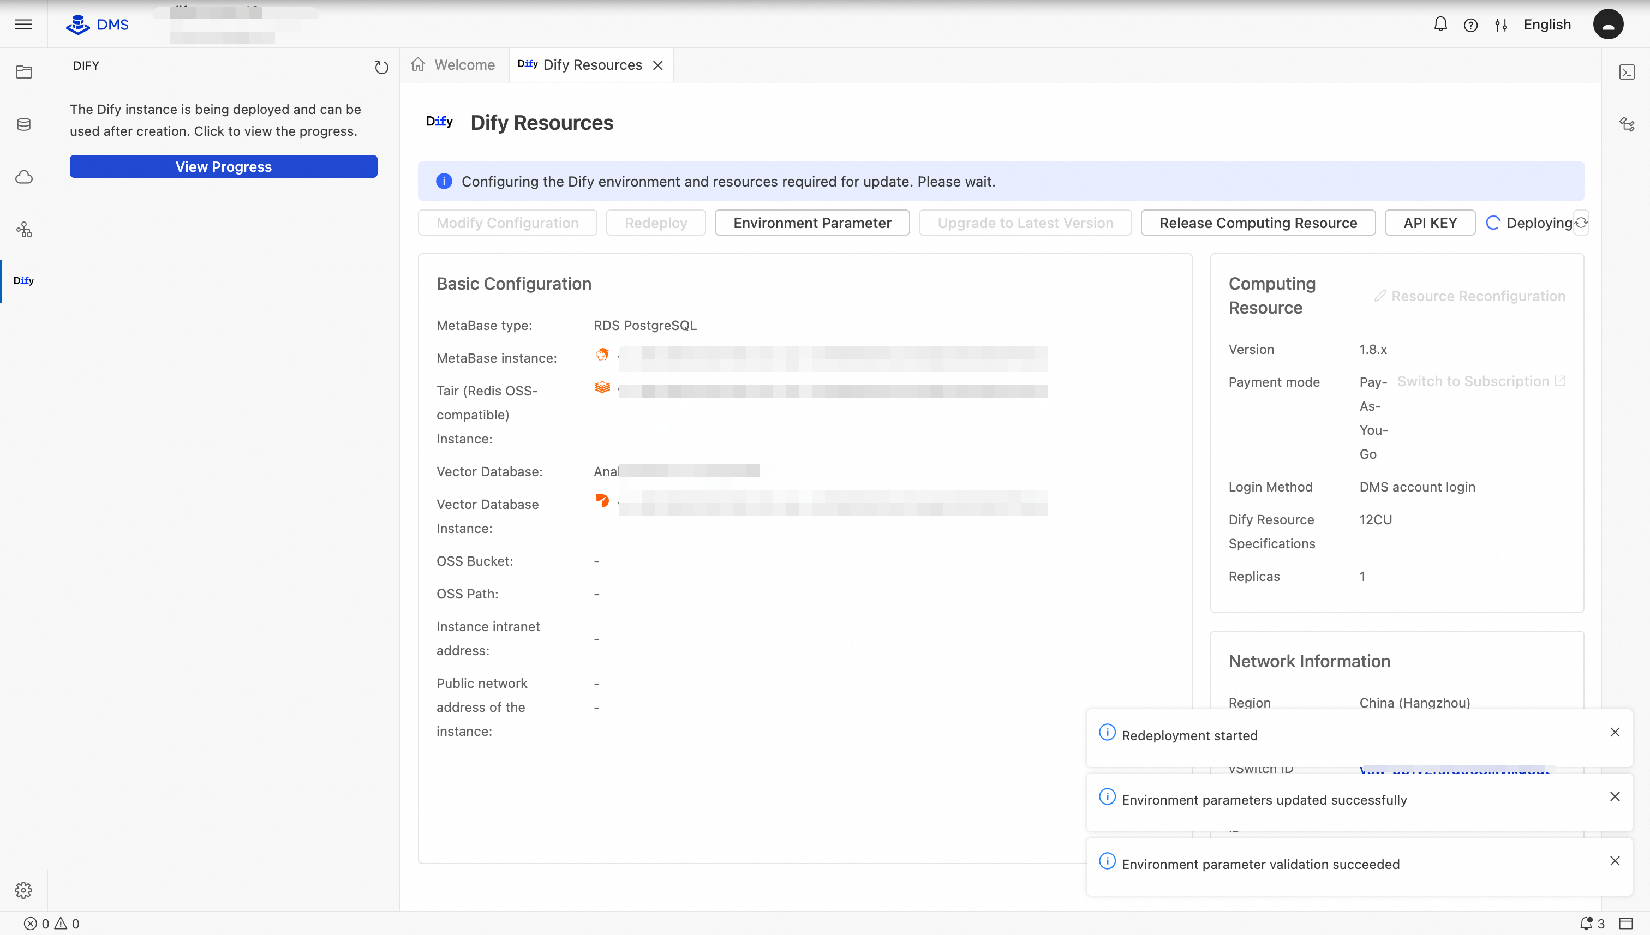Screen dimensions: 1650x935
Task: Dismiss the Environment parameters updated successfully notification
Action: tap(1615, 796)
